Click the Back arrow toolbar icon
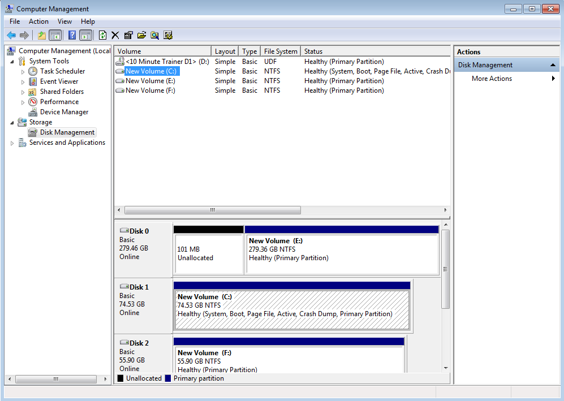The image size is (564, 401). coord(11,35)
